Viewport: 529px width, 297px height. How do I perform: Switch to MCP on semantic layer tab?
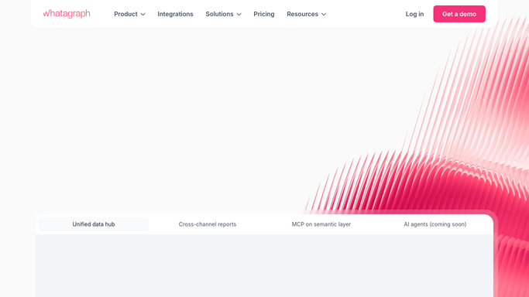click(321, 224)
